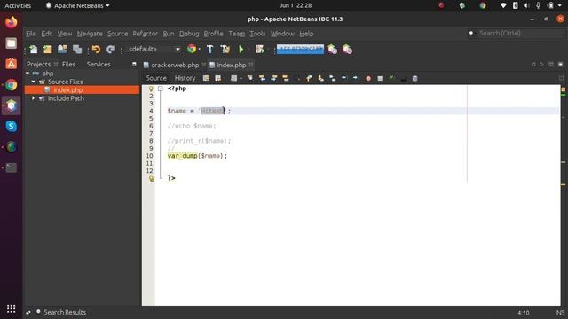Viewport: 568px width, 319px height.
Task: Toggle the Comment lines icon
Action: pos(391,78)
